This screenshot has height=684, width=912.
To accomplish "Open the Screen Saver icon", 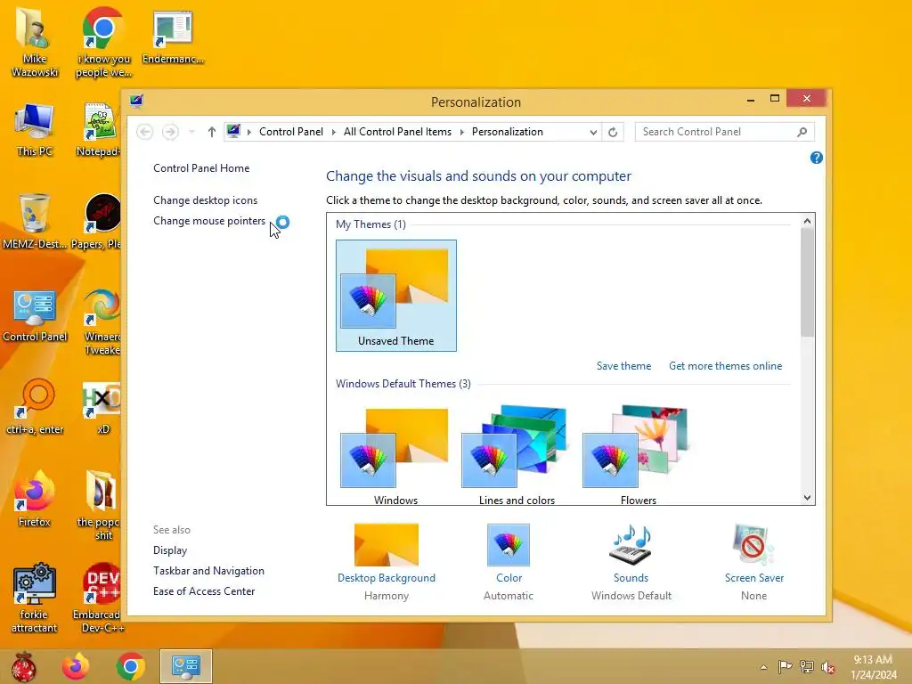I will click(x=753, y=544).
